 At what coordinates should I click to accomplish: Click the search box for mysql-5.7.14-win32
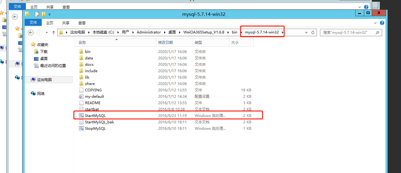click(351, 32)
